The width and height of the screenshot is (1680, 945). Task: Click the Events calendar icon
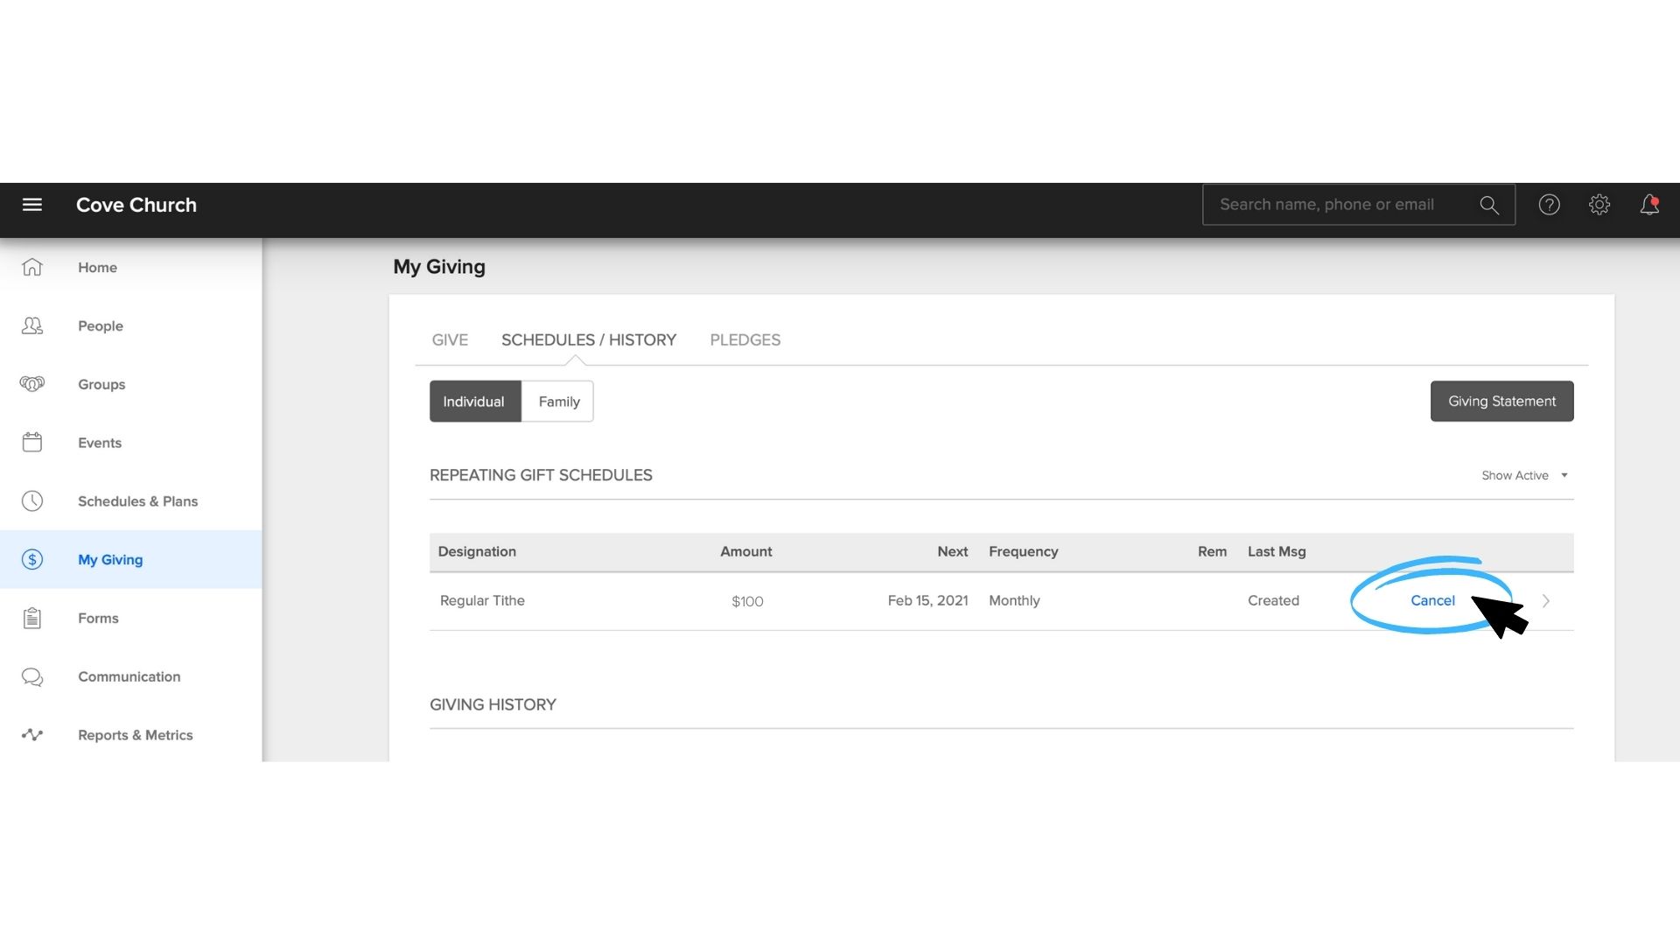(x=32, y=442)
